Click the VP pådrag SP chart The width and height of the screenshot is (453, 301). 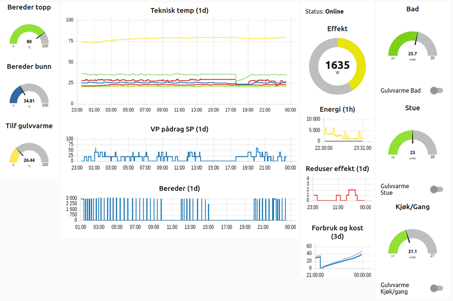[181, 152]
